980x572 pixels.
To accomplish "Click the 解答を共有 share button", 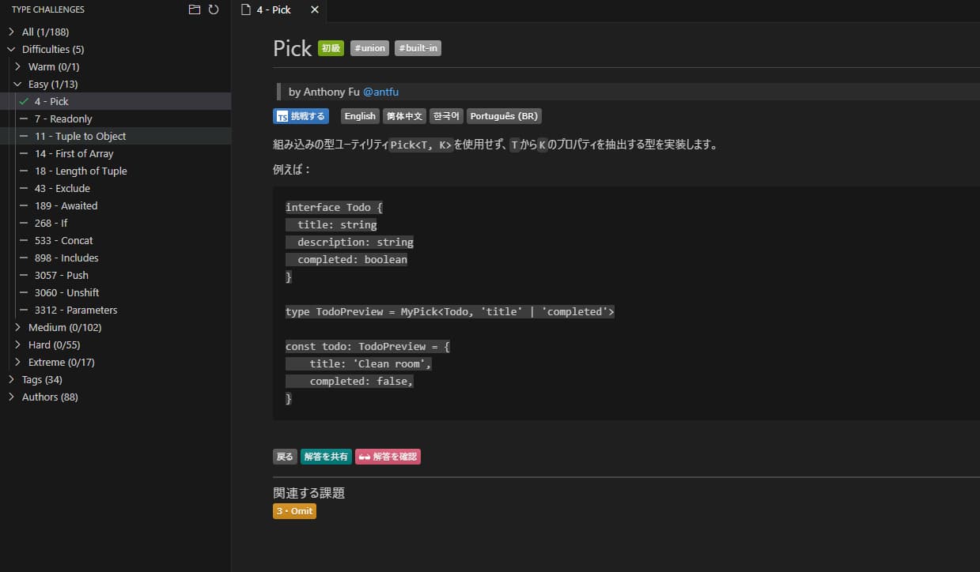I will tap(326, 457).
